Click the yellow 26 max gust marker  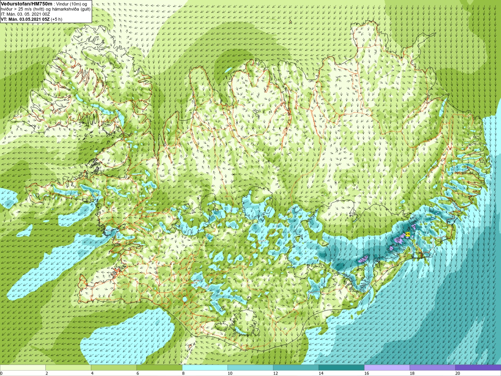click(x=407, y=234)
